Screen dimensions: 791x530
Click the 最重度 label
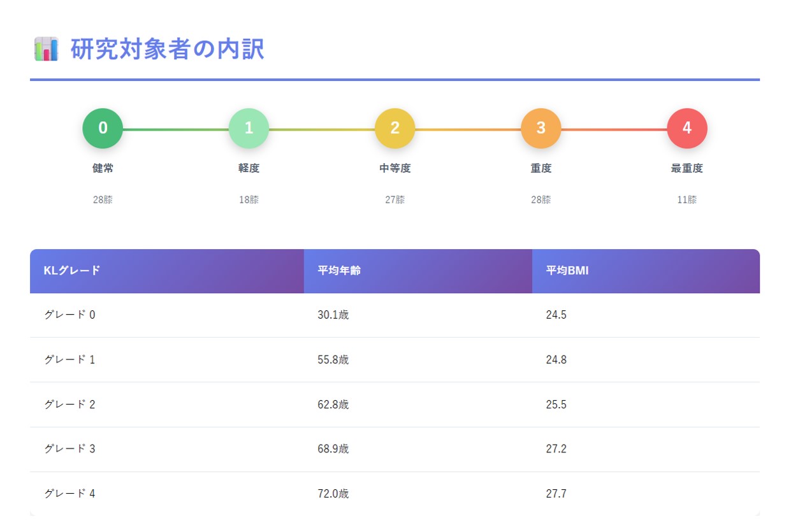[686, 168]
